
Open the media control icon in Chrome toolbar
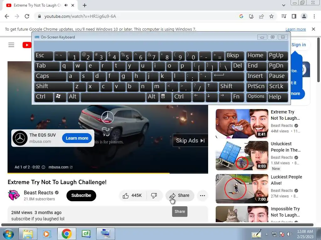pyautogui.click(x=284, y=16)
